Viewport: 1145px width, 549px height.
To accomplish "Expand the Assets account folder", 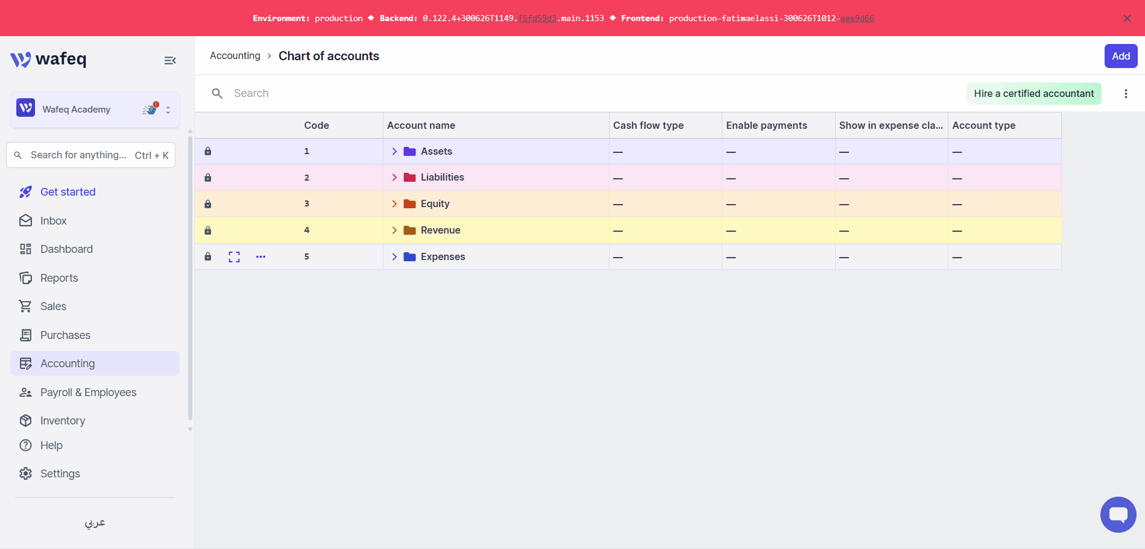I will (394, 151).
